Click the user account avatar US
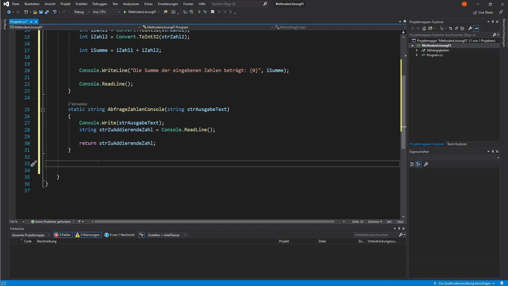The height and width of the screenshot is (286, 508). tap(464, 4)
